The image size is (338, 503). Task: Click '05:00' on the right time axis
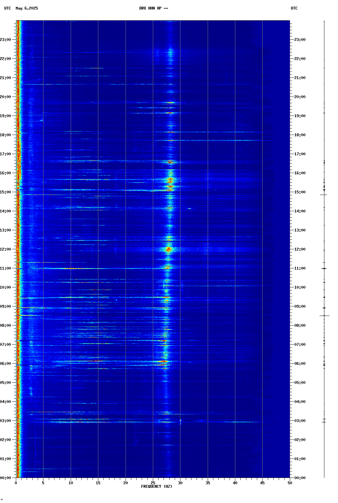[300, 383]
